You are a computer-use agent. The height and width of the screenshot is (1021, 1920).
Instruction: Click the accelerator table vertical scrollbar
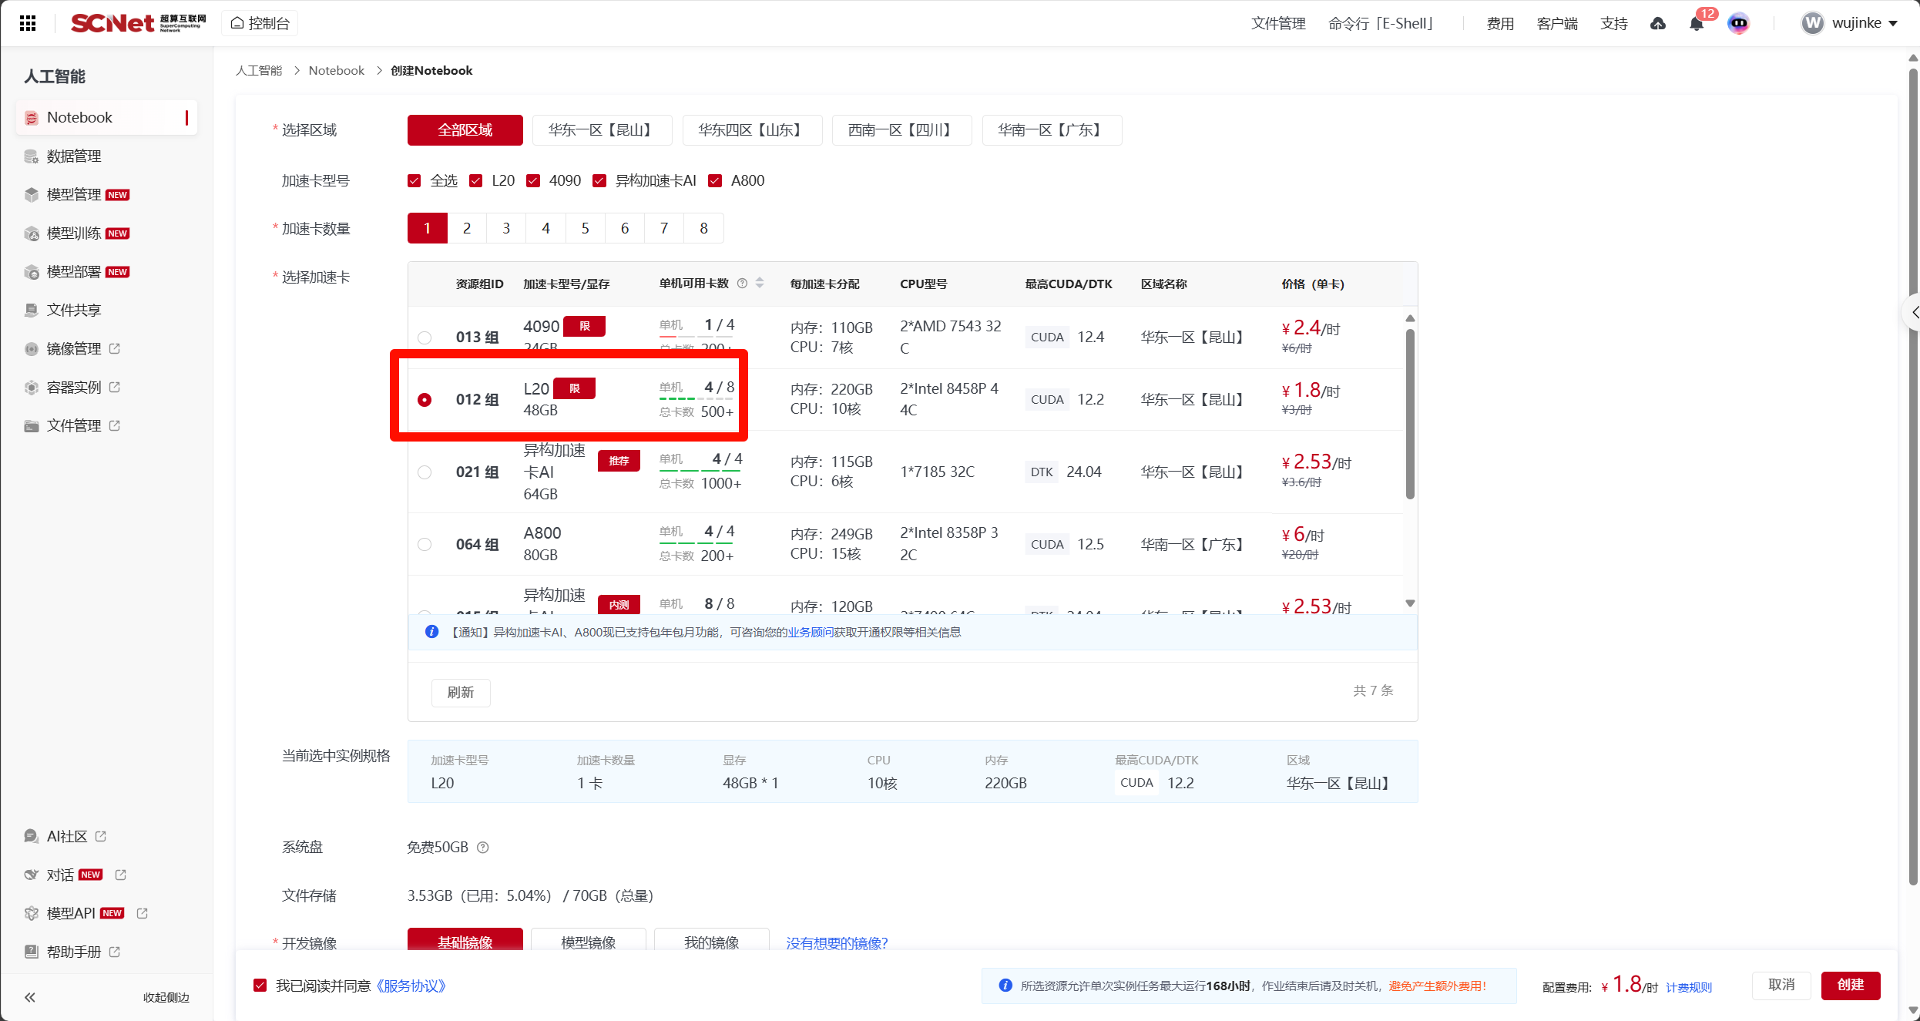coord(1410,415)
